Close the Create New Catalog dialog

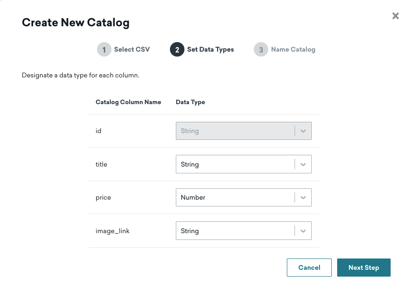[x=395, y=16]
